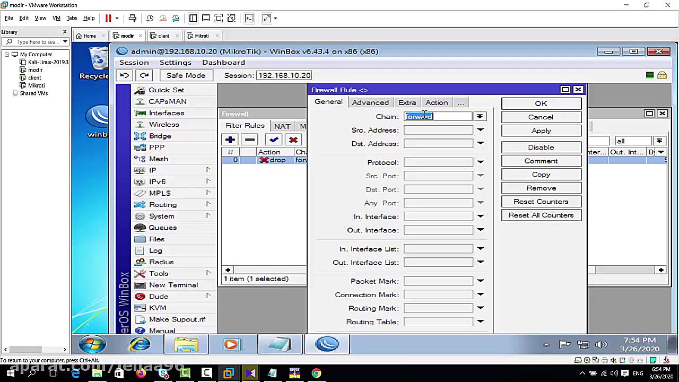Click the Apply button
This screenshot has width=679, height=382.
(541, 131)
